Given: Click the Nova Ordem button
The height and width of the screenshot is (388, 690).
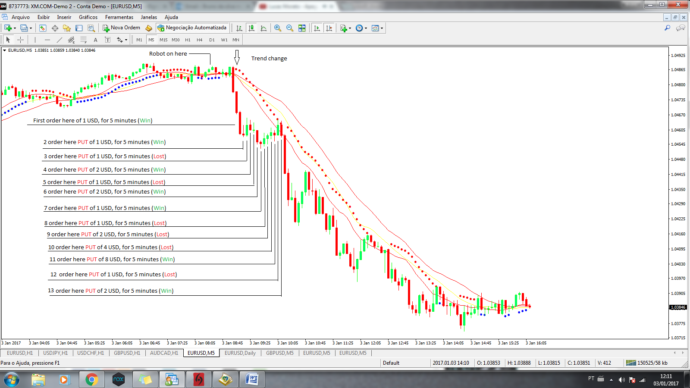Looking at the screenshot, I should pyautogui.click(x=121, y=28).
